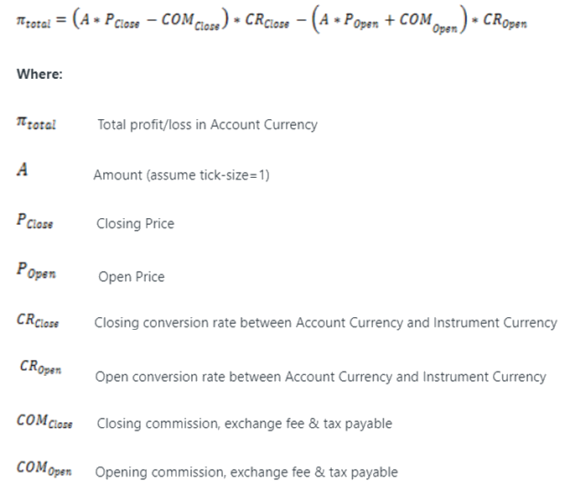Select the π total symbol in the definitions list

click(36, 124)
